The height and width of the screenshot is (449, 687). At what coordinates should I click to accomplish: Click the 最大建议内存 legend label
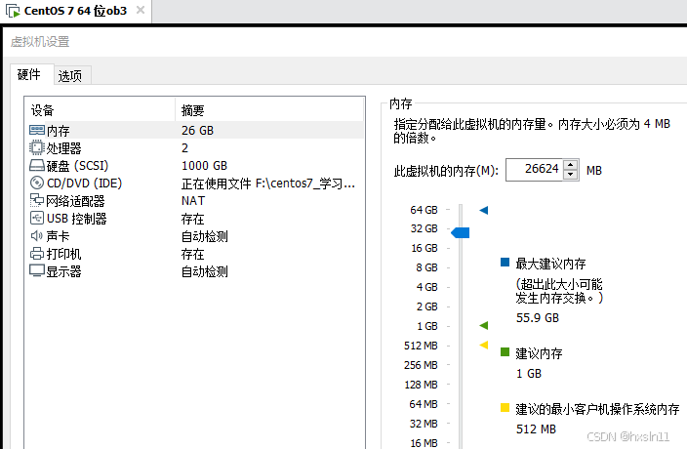pos(550,264)
